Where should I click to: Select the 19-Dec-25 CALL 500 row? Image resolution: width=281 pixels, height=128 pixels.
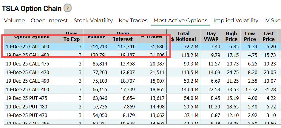pos(27,47)
